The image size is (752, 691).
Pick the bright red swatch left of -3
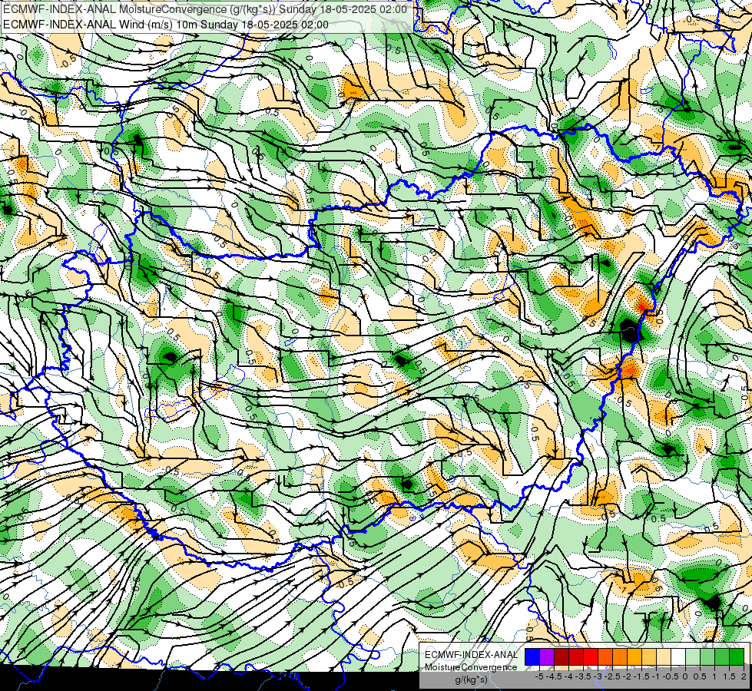[591, 657]
